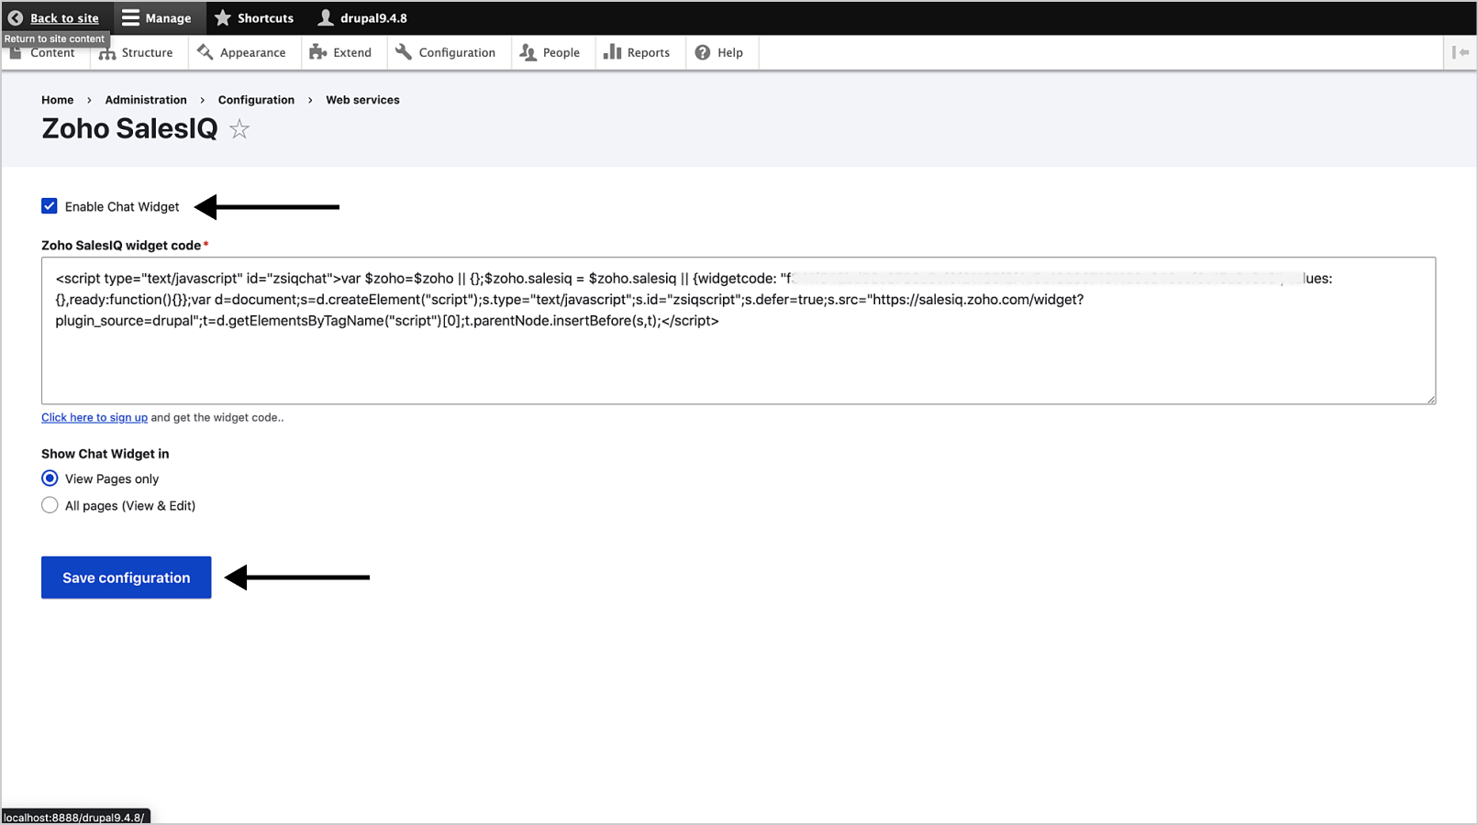Click into the Zoho SalesIQ widget code textarea

(739, 331)
